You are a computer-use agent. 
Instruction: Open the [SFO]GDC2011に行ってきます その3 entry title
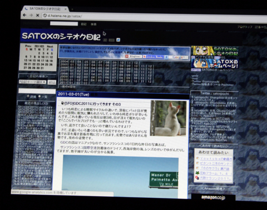coord(92,104)
